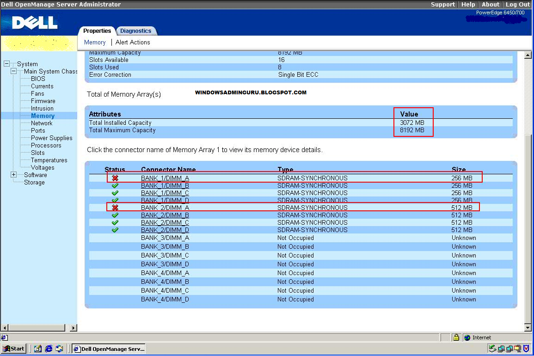The height and width of the screenshot is (356, 534).
Task: Open Outlook from the quick launch bar
Action: tap(59, 349)
